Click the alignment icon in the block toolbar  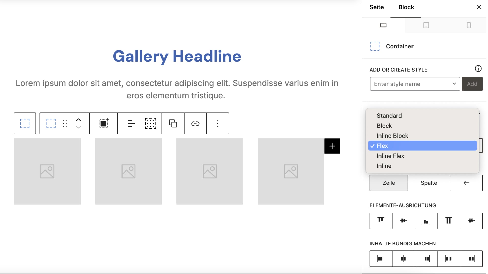(x=131, y=123)
